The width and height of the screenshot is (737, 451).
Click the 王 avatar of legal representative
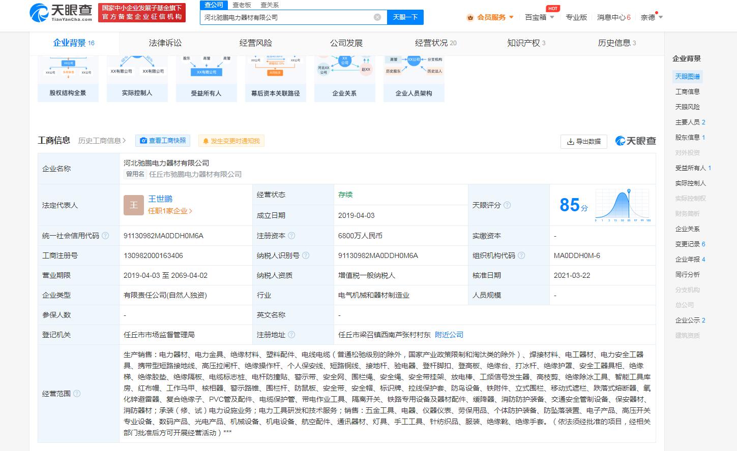pyautogui.click(x=134, y=205)
